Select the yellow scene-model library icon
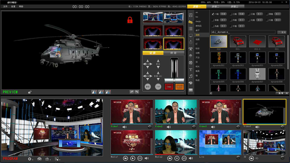 pos(191,22)
